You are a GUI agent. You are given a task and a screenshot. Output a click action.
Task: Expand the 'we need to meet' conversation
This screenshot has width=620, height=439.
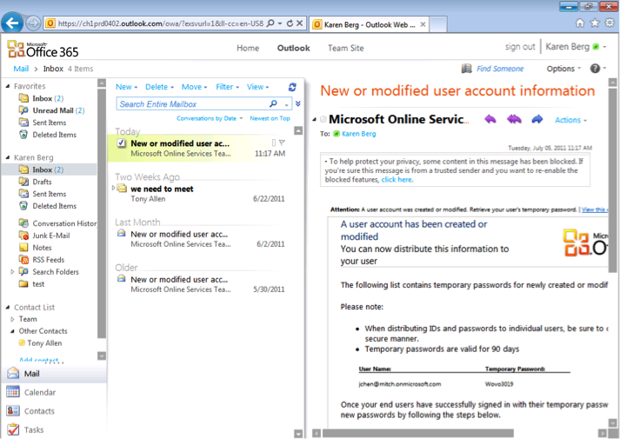(114, 188)
